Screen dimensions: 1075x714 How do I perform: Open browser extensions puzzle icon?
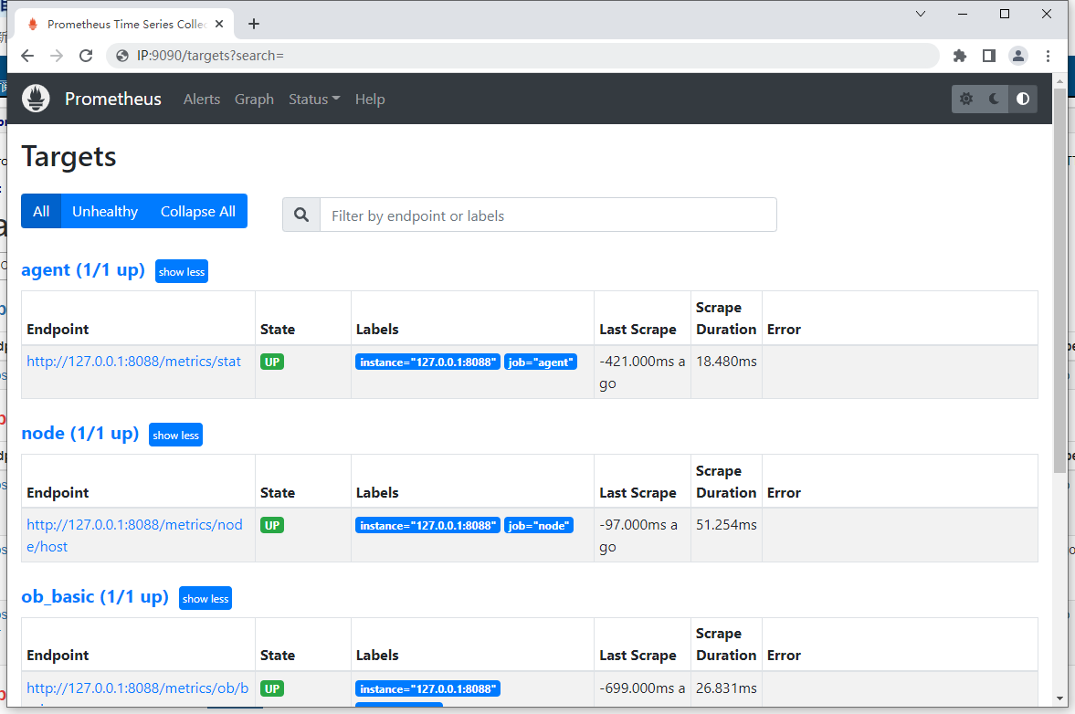(x=960, y=56)
